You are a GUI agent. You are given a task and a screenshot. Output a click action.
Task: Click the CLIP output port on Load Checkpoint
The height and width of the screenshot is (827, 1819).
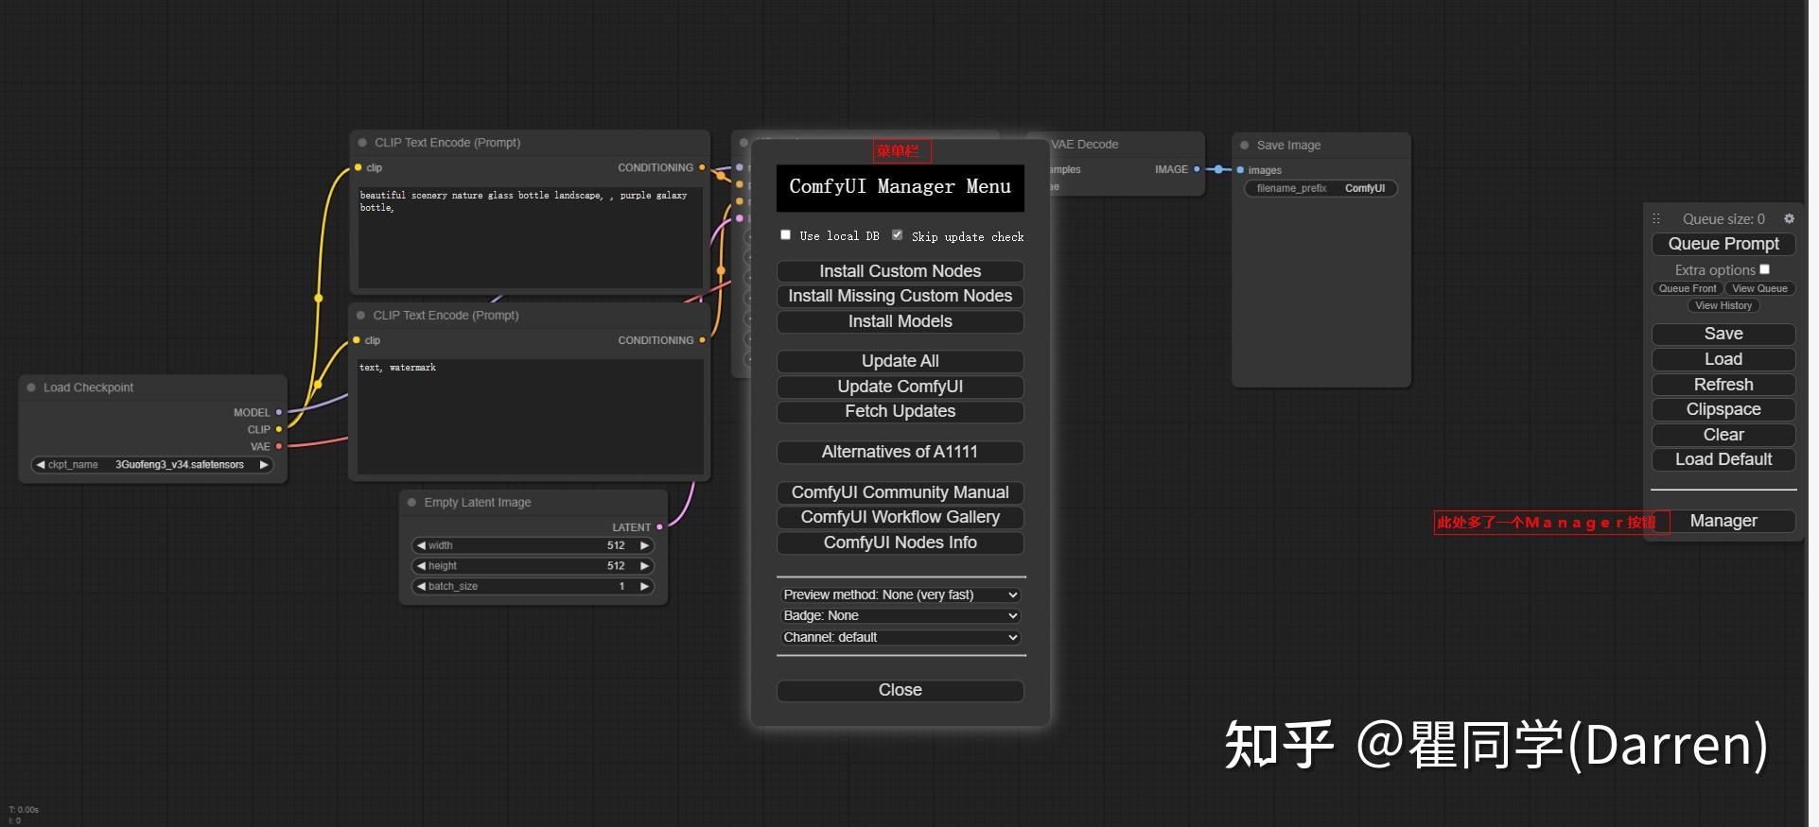pos(279,429)
